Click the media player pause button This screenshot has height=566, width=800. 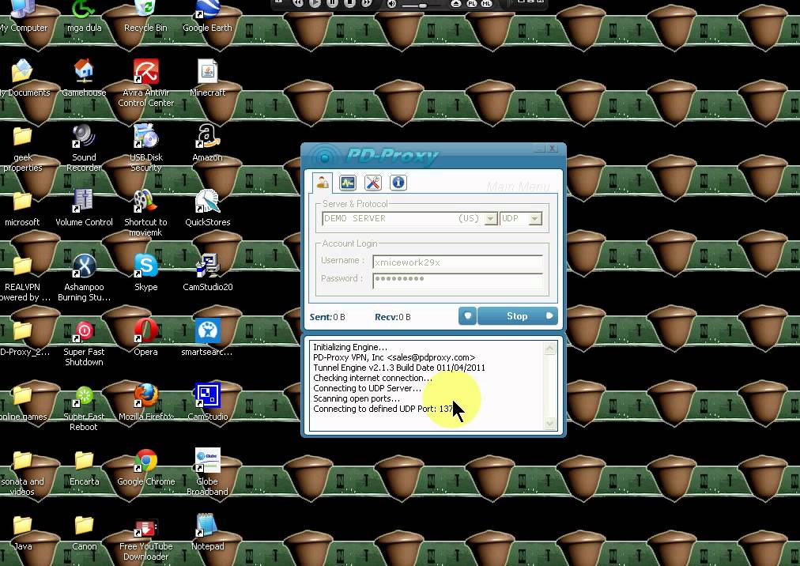point(332,4)
